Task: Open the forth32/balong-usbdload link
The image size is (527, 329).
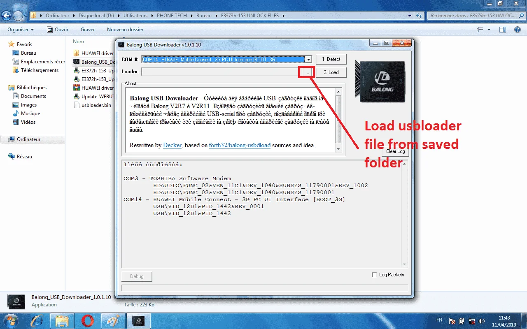Action: click(x=240, y=145)
